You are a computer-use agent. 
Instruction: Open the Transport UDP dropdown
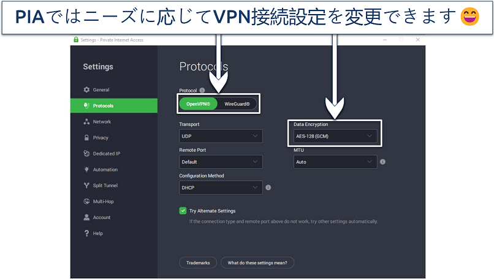pyautogui.click(x=221, y=136)
